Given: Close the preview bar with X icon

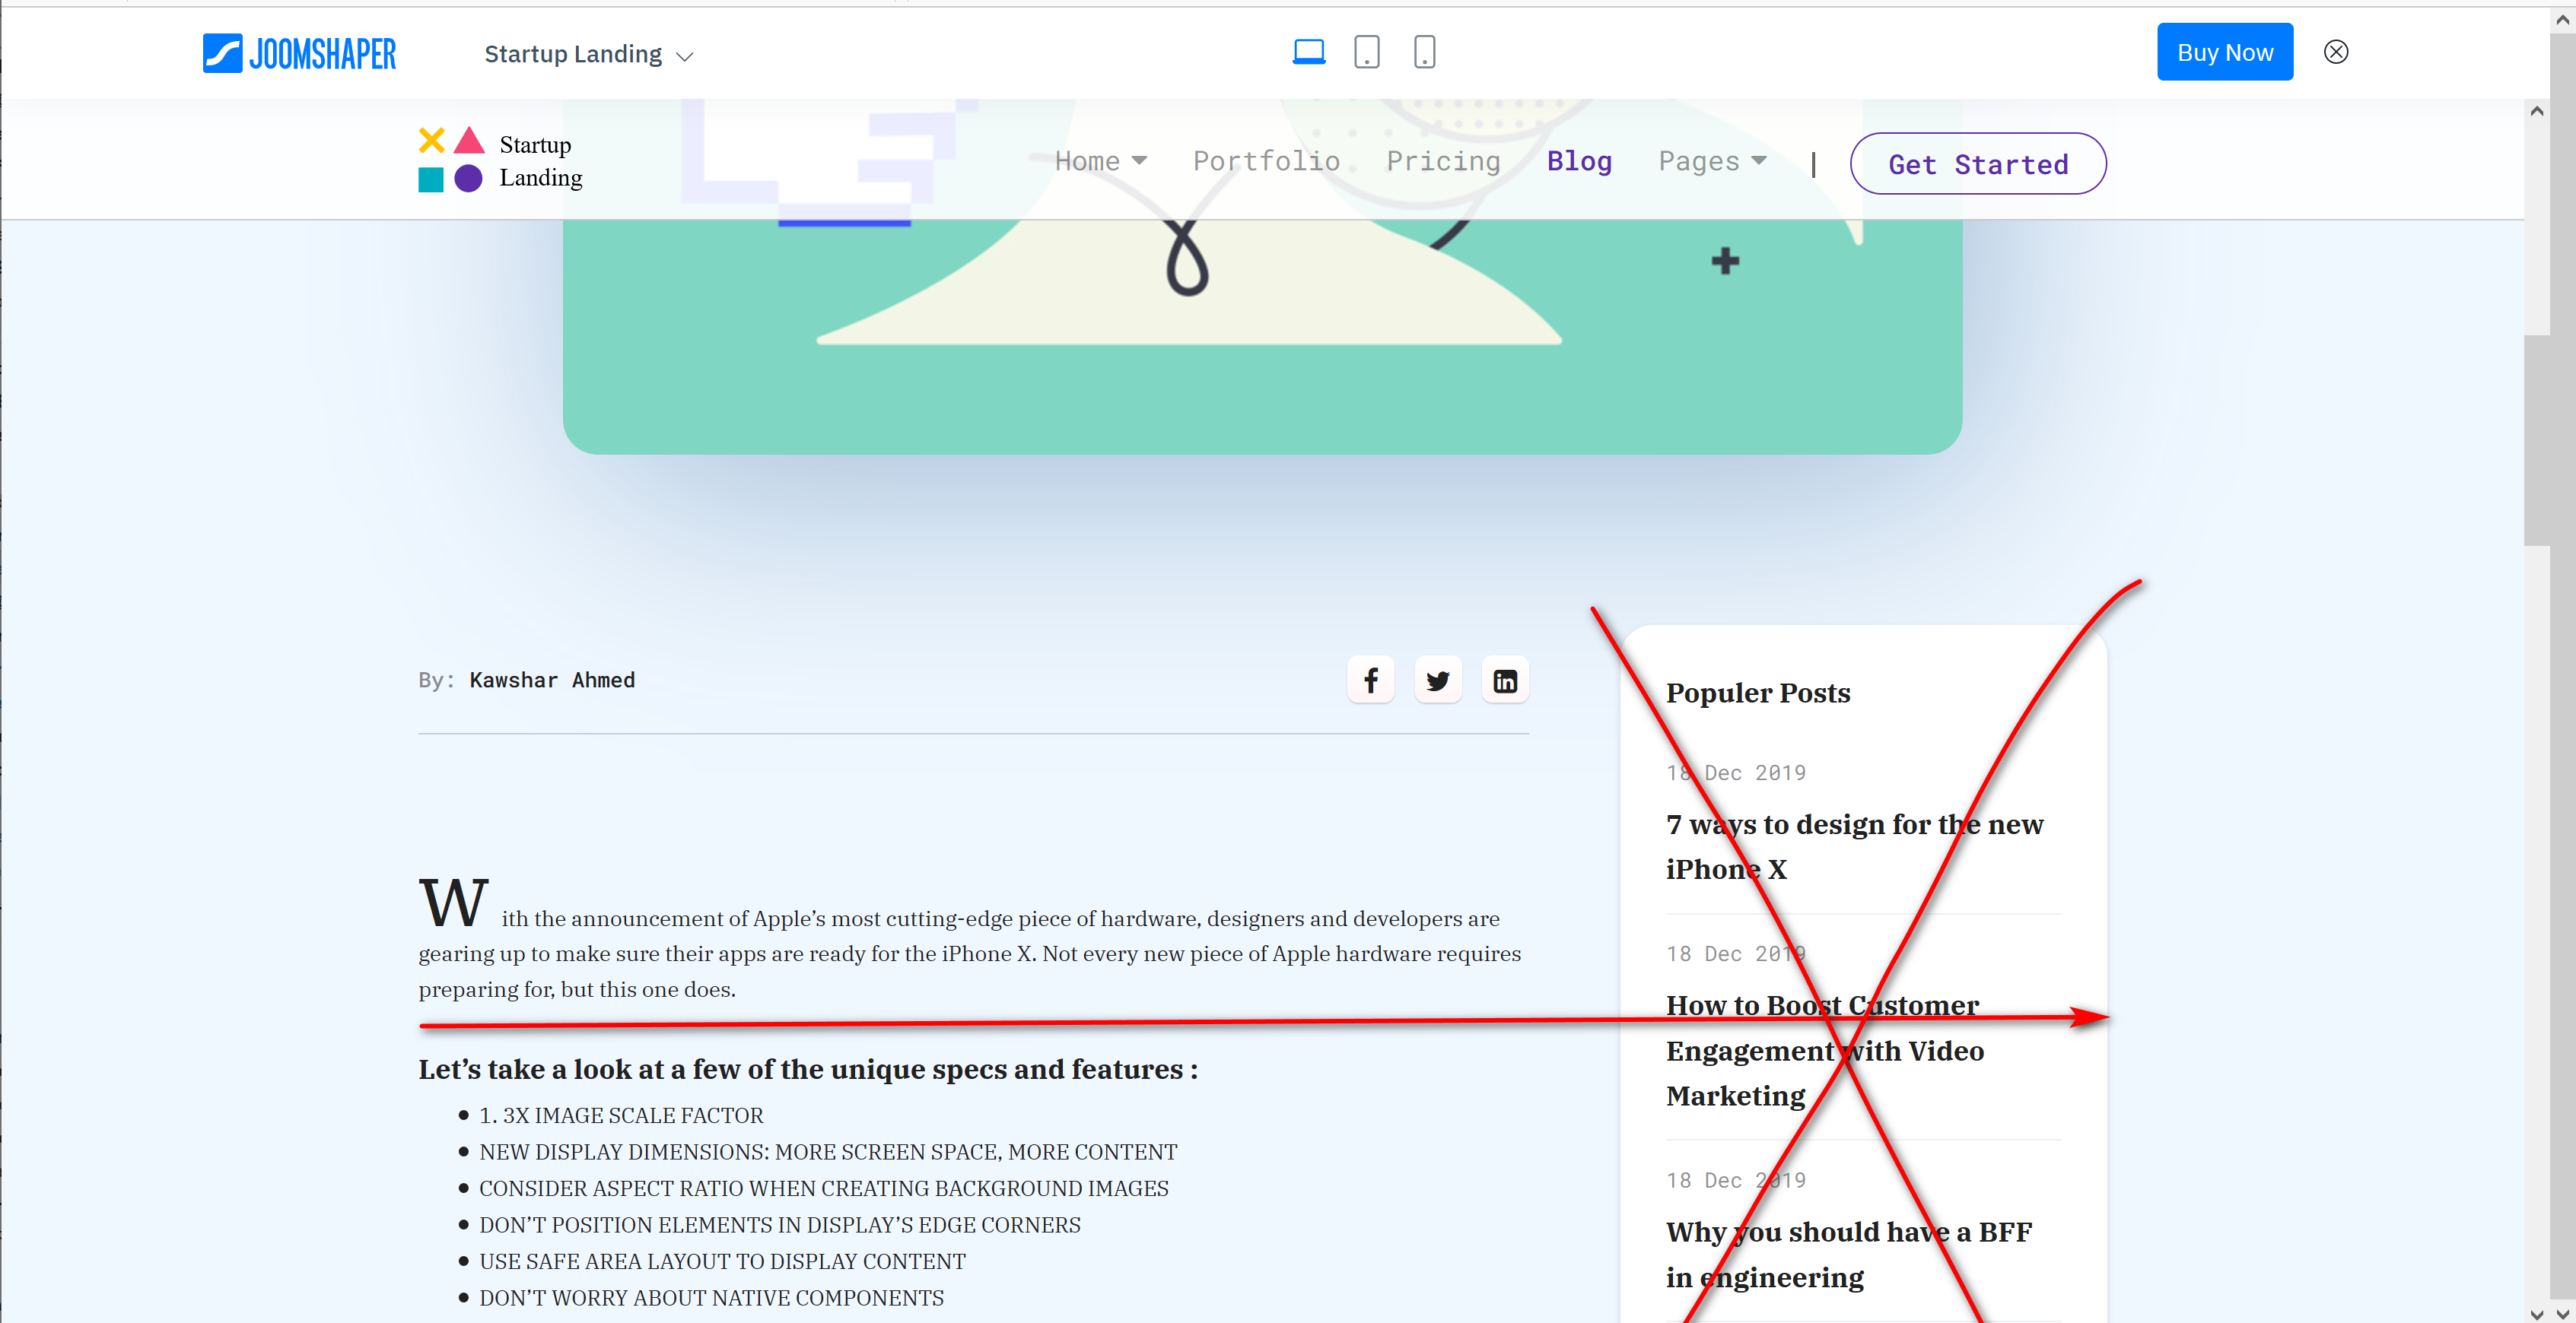Looking at the screenshot, I should pyautogui.click(x=2335, y=52).
